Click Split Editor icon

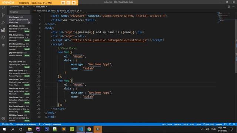(x=229, y=7)
